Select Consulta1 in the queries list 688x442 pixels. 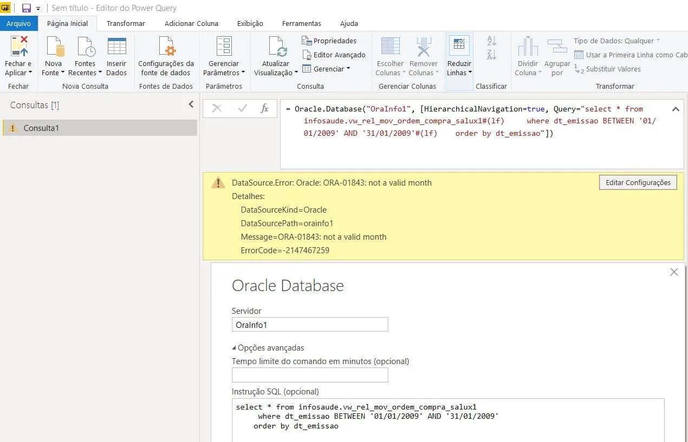41,128
